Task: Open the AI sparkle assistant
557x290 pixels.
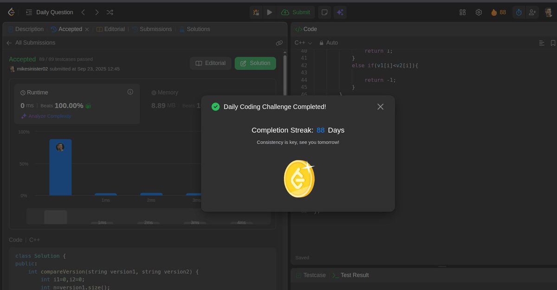Action: pos(340,13)
